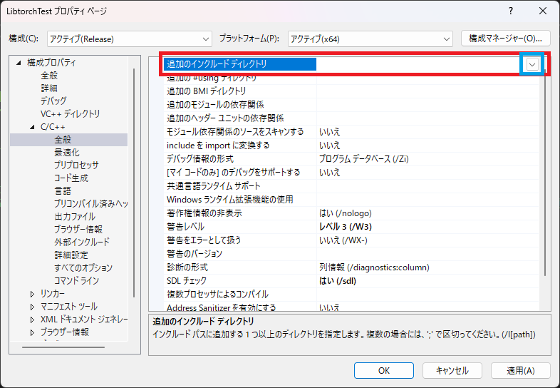
Task: Select プリプロセッサ in the property tree
Action: coord(76,165)
